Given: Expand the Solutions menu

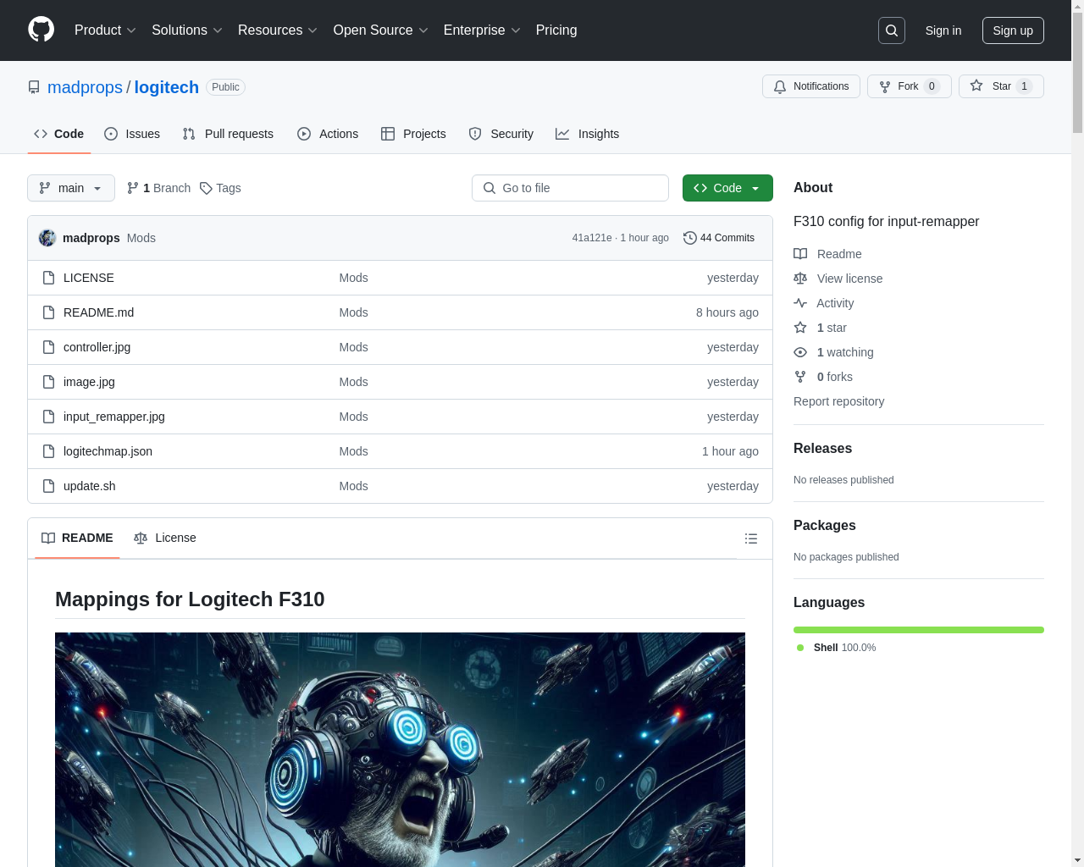Looking at the screenshot, I should tap(187, 30).
